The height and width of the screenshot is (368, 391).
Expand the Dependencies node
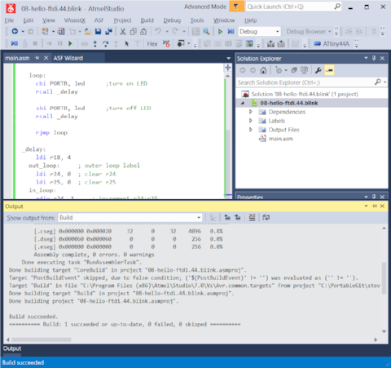tap(251, 112)
